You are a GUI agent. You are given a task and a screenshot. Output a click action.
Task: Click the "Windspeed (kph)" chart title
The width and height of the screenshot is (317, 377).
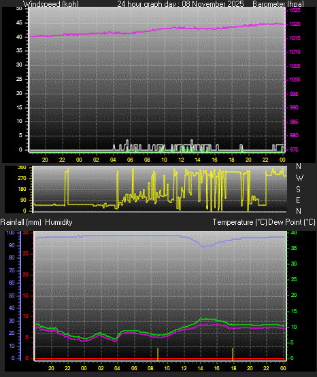[x=51, y=4]
